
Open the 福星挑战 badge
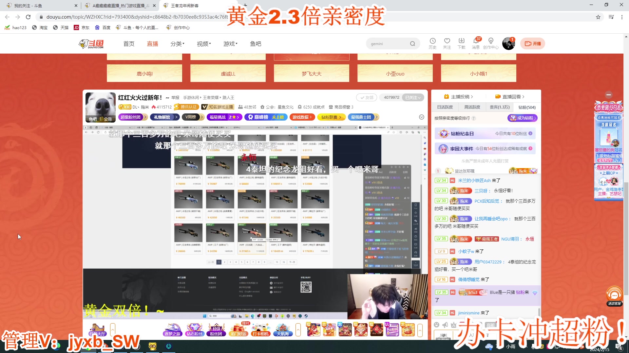224,117
